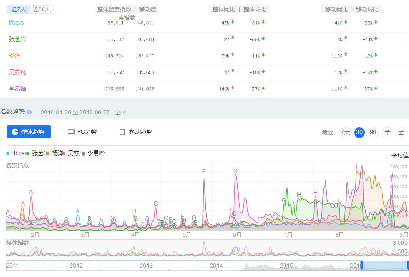Open the 吴亦凡 keyword link
Viewport: 409px width, 277px height.
pyautogui.click(x=18, y=72)
